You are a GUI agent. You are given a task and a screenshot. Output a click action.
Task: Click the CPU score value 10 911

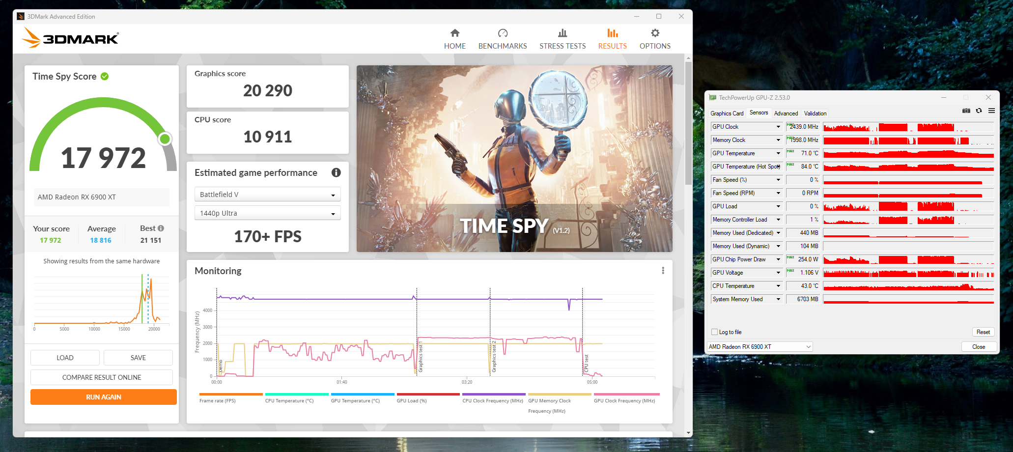(268, 137)
